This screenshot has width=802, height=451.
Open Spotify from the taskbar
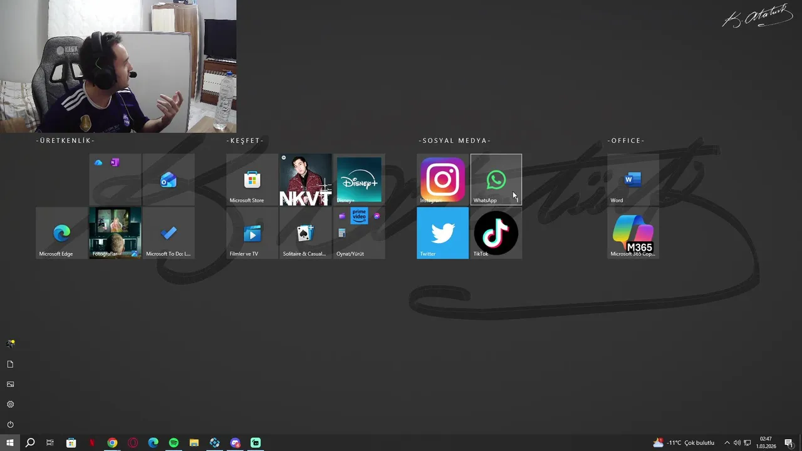[174, 443]
